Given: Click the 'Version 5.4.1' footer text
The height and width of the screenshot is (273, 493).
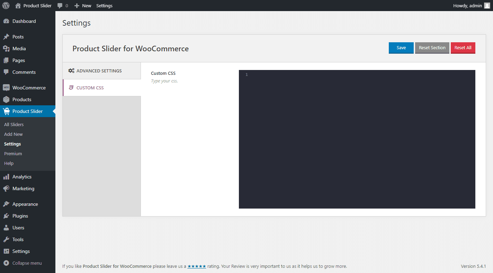Looking at the screenshot, I should tap(473, 266).
